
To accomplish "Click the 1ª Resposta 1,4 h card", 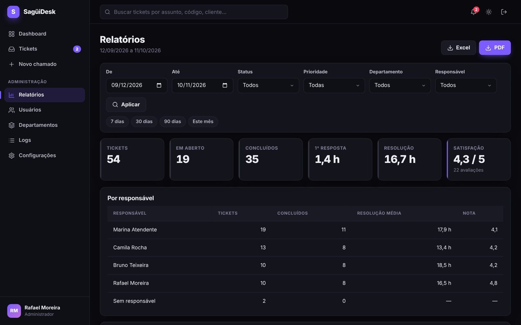I will pyautogui.click(x=340, y=160).
